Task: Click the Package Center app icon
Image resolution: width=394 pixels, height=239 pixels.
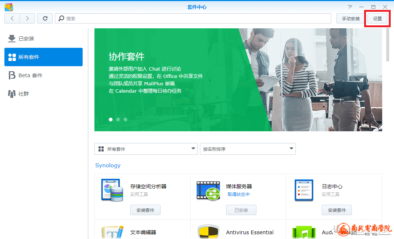Action: pos(9,7)
